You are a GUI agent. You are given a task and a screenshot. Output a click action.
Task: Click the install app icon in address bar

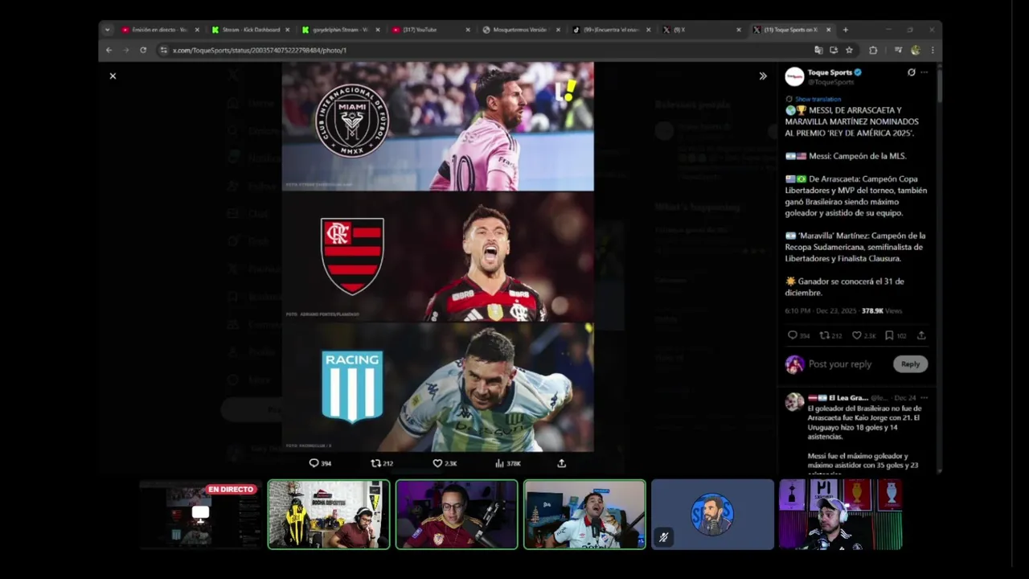[834, 50]
